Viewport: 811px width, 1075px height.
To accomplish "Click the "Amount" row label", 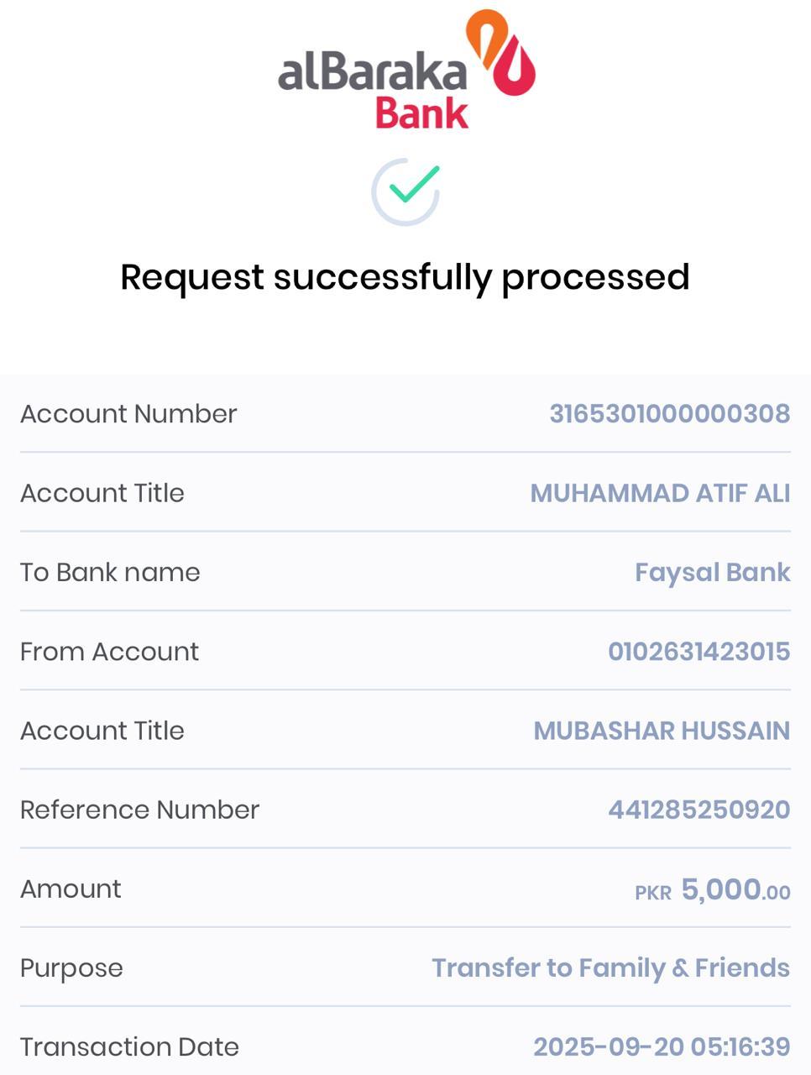I will (x=71, y=889).
